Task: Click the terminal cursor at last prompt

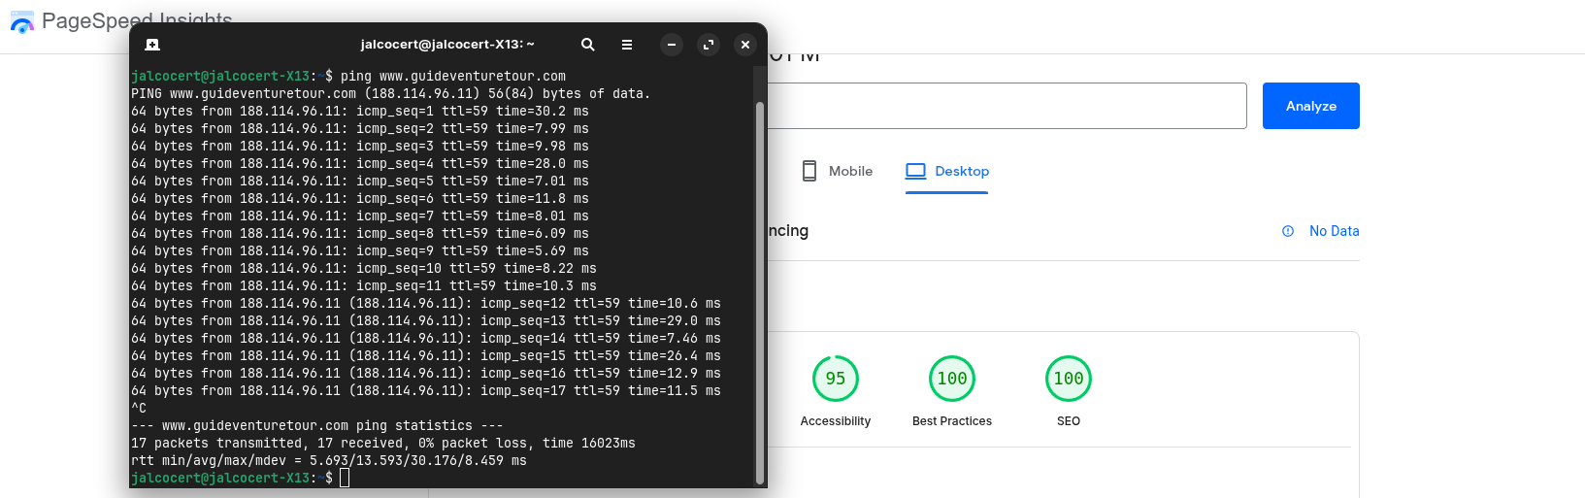Action: coord(345,478)
